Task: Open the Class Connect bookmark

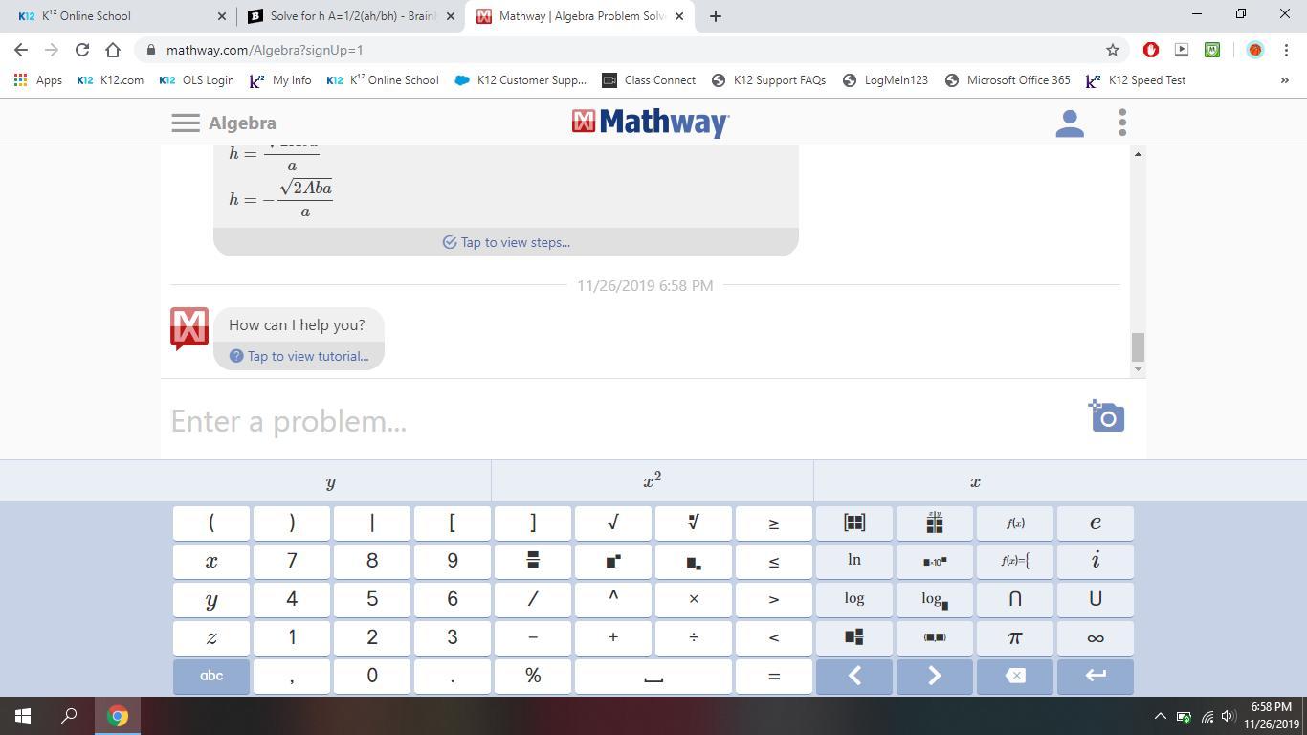Action: point(649,80)
